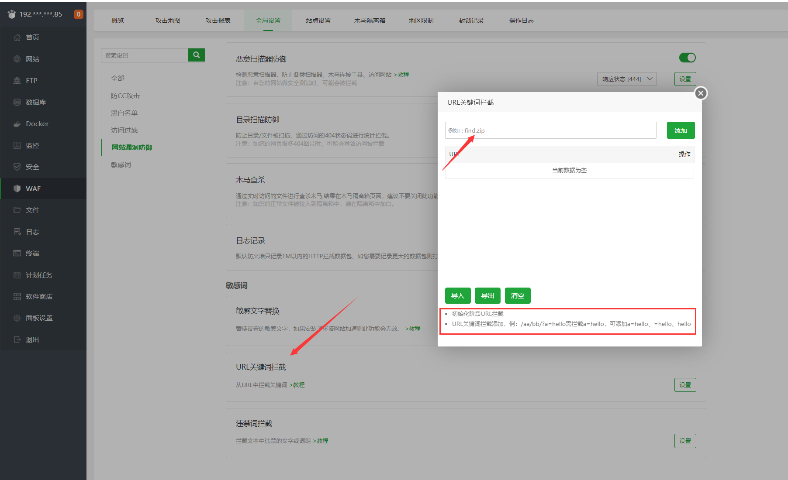Click the 木马查杀 section title

(x=250, y=180)
